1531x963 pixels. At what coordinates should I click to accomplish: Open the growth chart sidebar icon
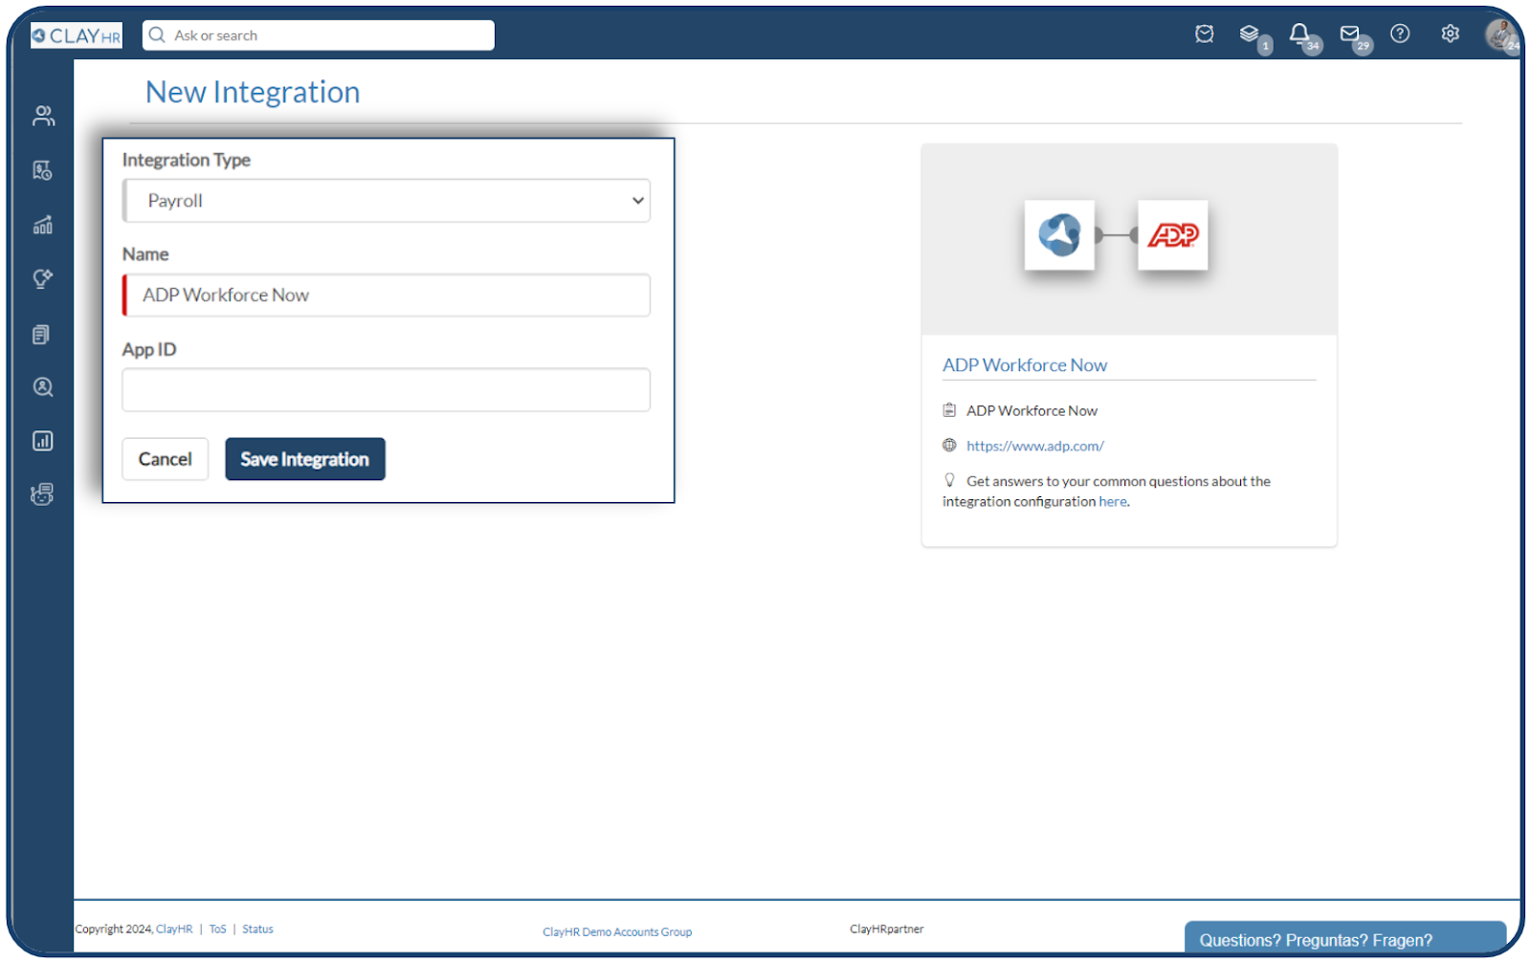[x=43, y=225]
